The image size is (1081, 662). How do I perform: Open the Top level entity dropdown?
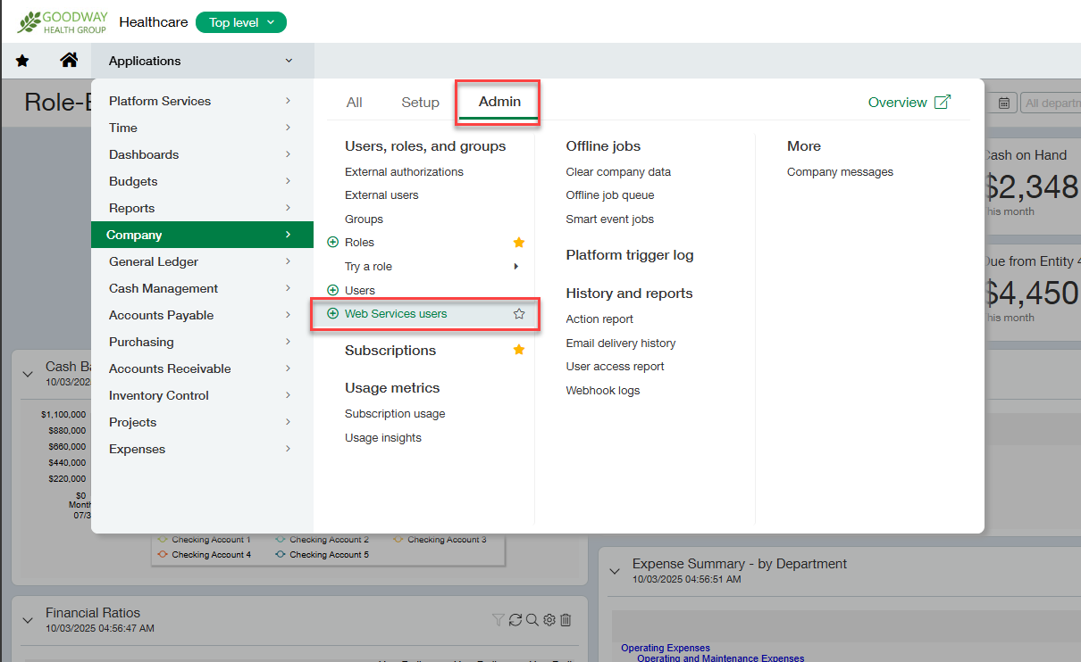click(x=241, y=22)
